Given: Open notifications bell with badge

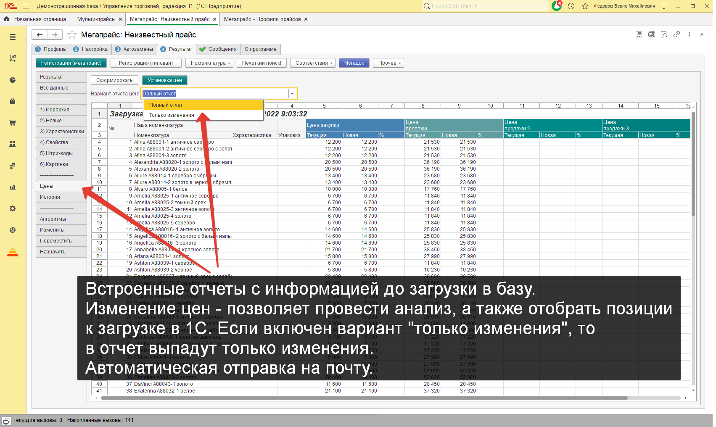Looking at the screenshot, I should click(x=557, y=6).
